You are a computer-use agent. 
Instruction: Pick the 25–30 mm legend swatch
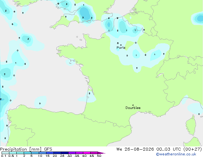point(64,153)
